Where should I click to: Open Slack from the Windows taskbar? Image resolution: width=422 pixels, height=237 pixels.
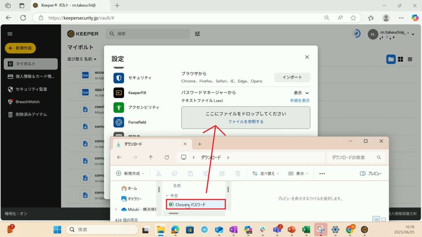click(x=263, y=230)
